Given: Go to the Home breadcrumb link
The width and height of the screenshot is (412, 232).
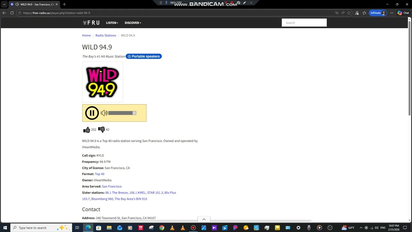Looking at the screenshot, I should pyautogui.click(x=86, y=35).
